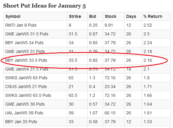Select the 66.15 stock price cell
The image size is (173, 128).
click(110, 113)
